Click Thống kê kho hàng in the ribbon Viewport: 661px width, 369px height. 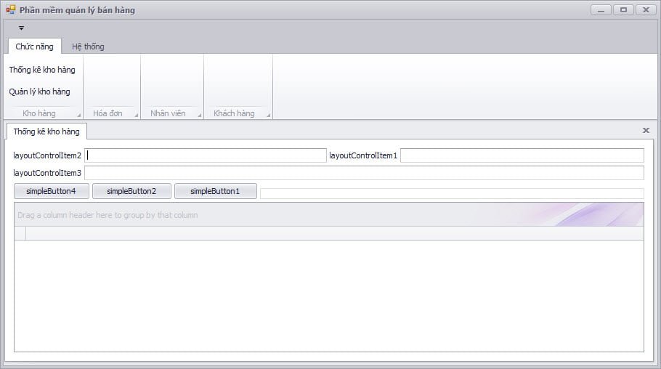tap(42, 70)
